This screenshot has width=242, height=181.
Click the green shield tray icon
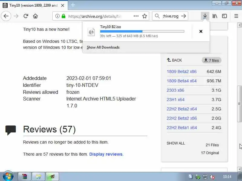(198, 177)
